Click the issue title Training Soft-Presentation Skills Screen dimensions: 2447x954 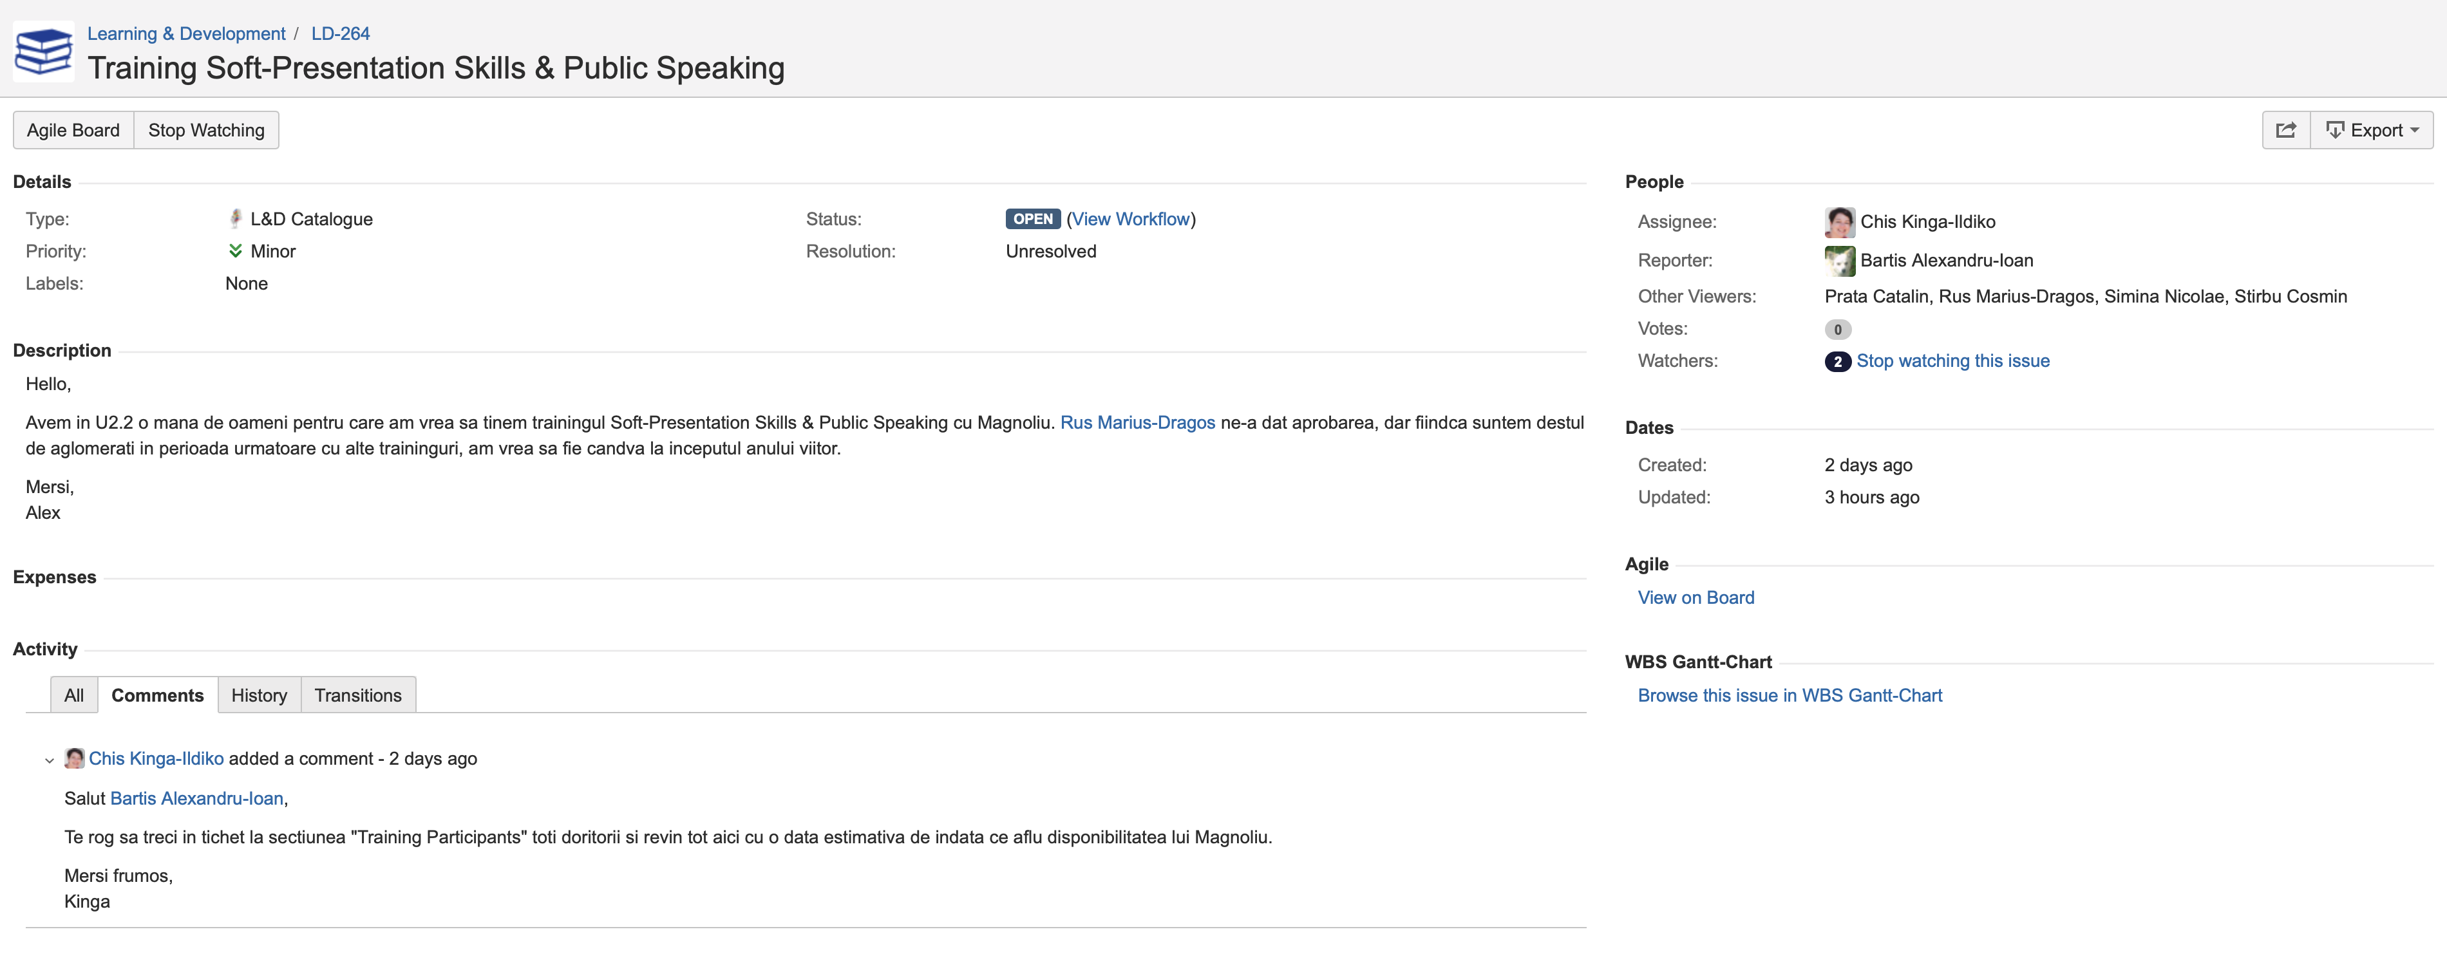pos(436,68)
